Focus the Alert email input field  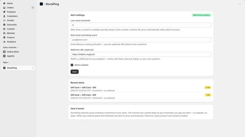[x=141, y=40]
